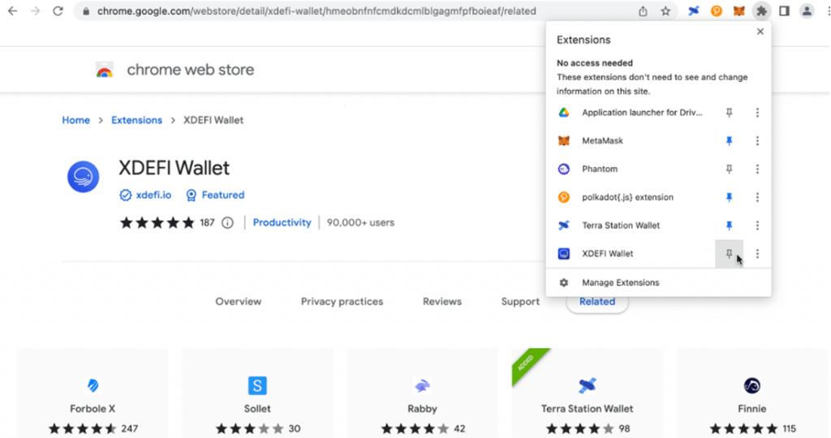The image size is (831, 438).
Task: Click the XDEFI Wallet logo icon
Action: coord(84,177)
